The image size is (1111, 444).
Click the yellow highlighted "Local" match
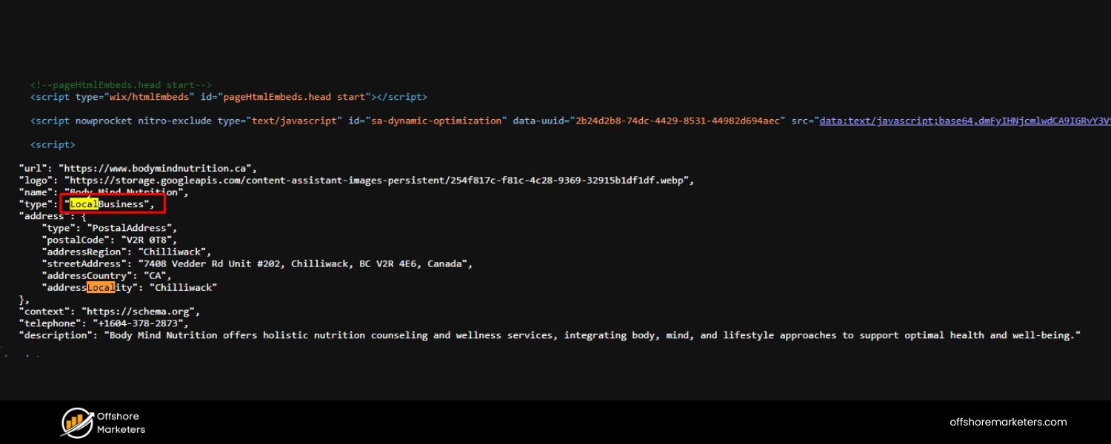tap(84, 204)
